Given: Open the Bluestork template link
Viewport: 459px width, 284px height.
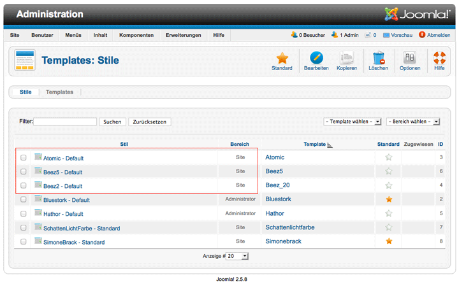Looking at the screenshot, I should point(278,199).
